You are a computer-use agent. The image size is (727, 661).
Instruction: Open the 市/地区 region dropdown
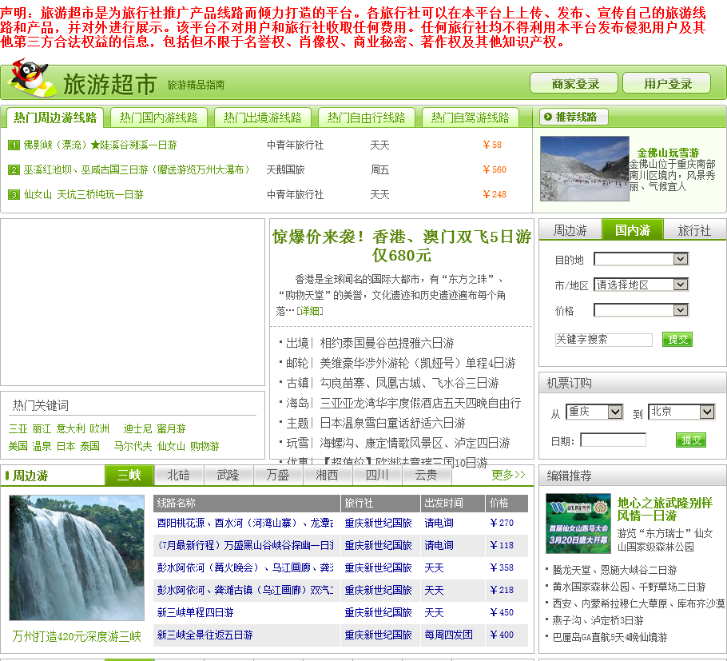tap(641, 285)
